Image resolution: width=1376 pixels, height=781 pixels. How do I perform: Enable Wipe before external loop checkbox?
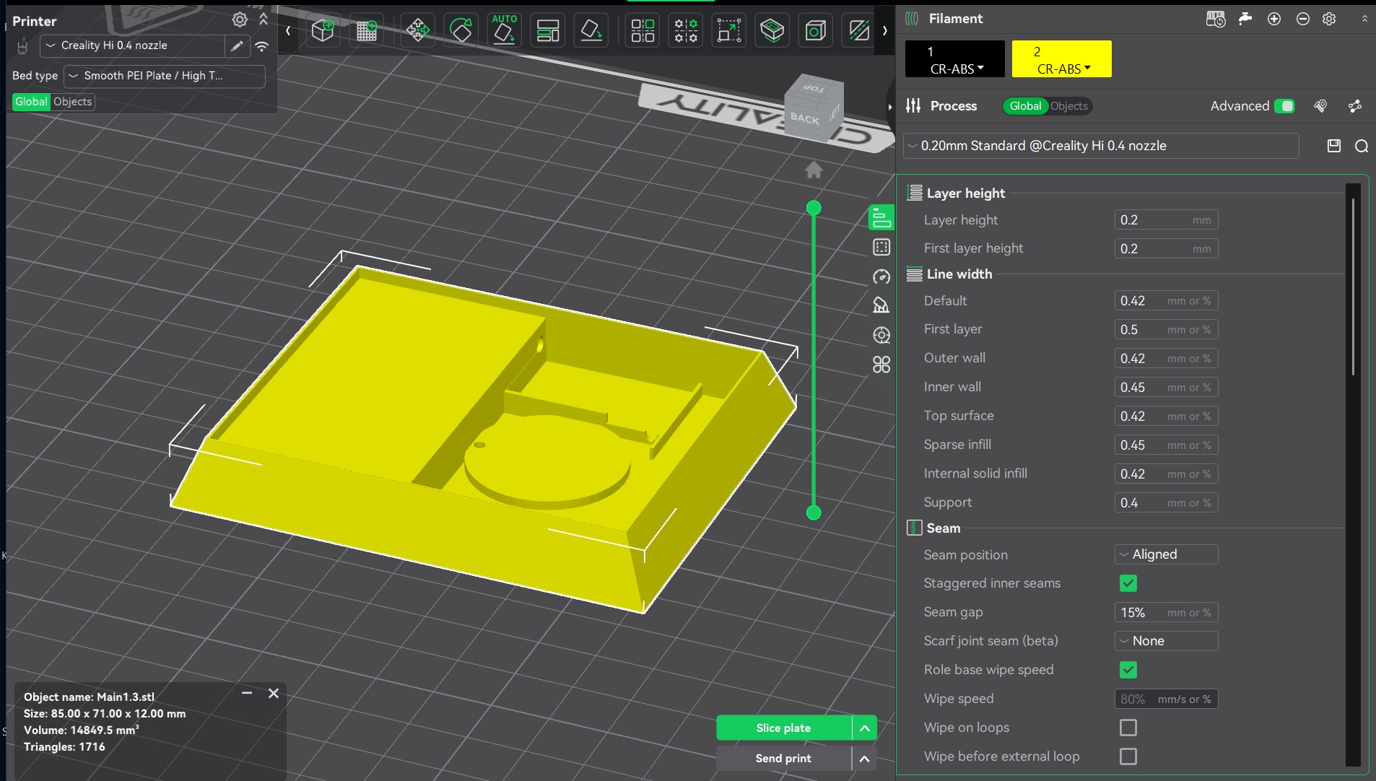[1128, 756]
